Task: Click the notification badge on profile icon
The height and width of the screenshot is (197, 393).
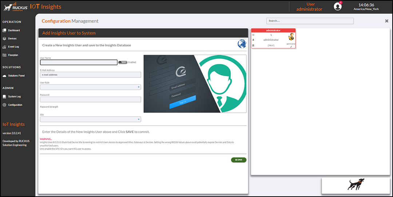Action: click(341, 3)
